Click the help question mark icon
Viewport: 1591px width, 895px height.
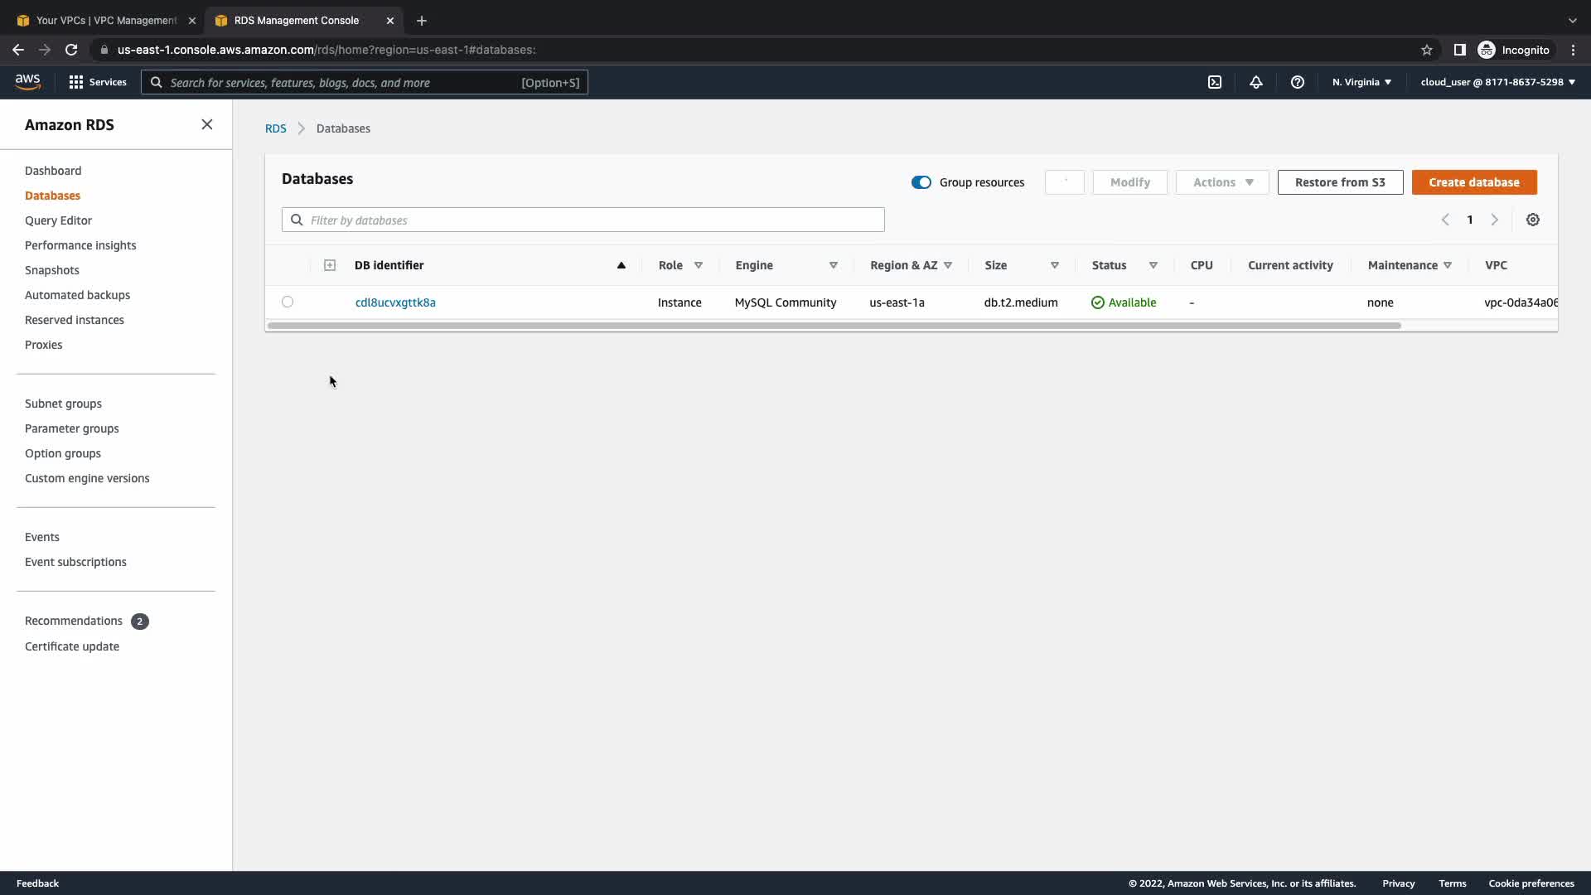pyautogui.click(x=1297, y=82)
